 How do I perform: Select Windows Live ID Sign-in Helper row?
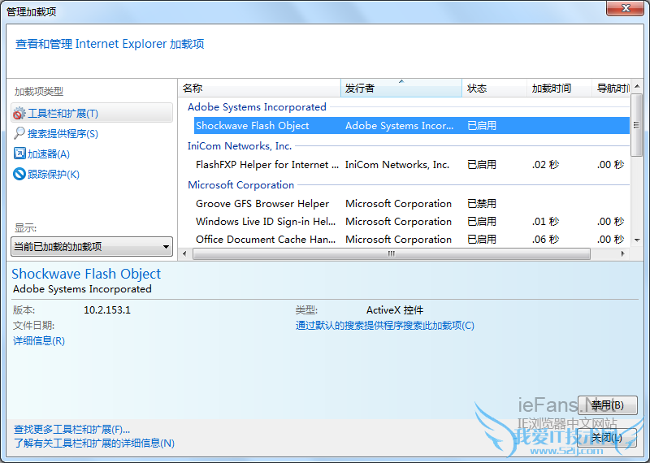412,221
